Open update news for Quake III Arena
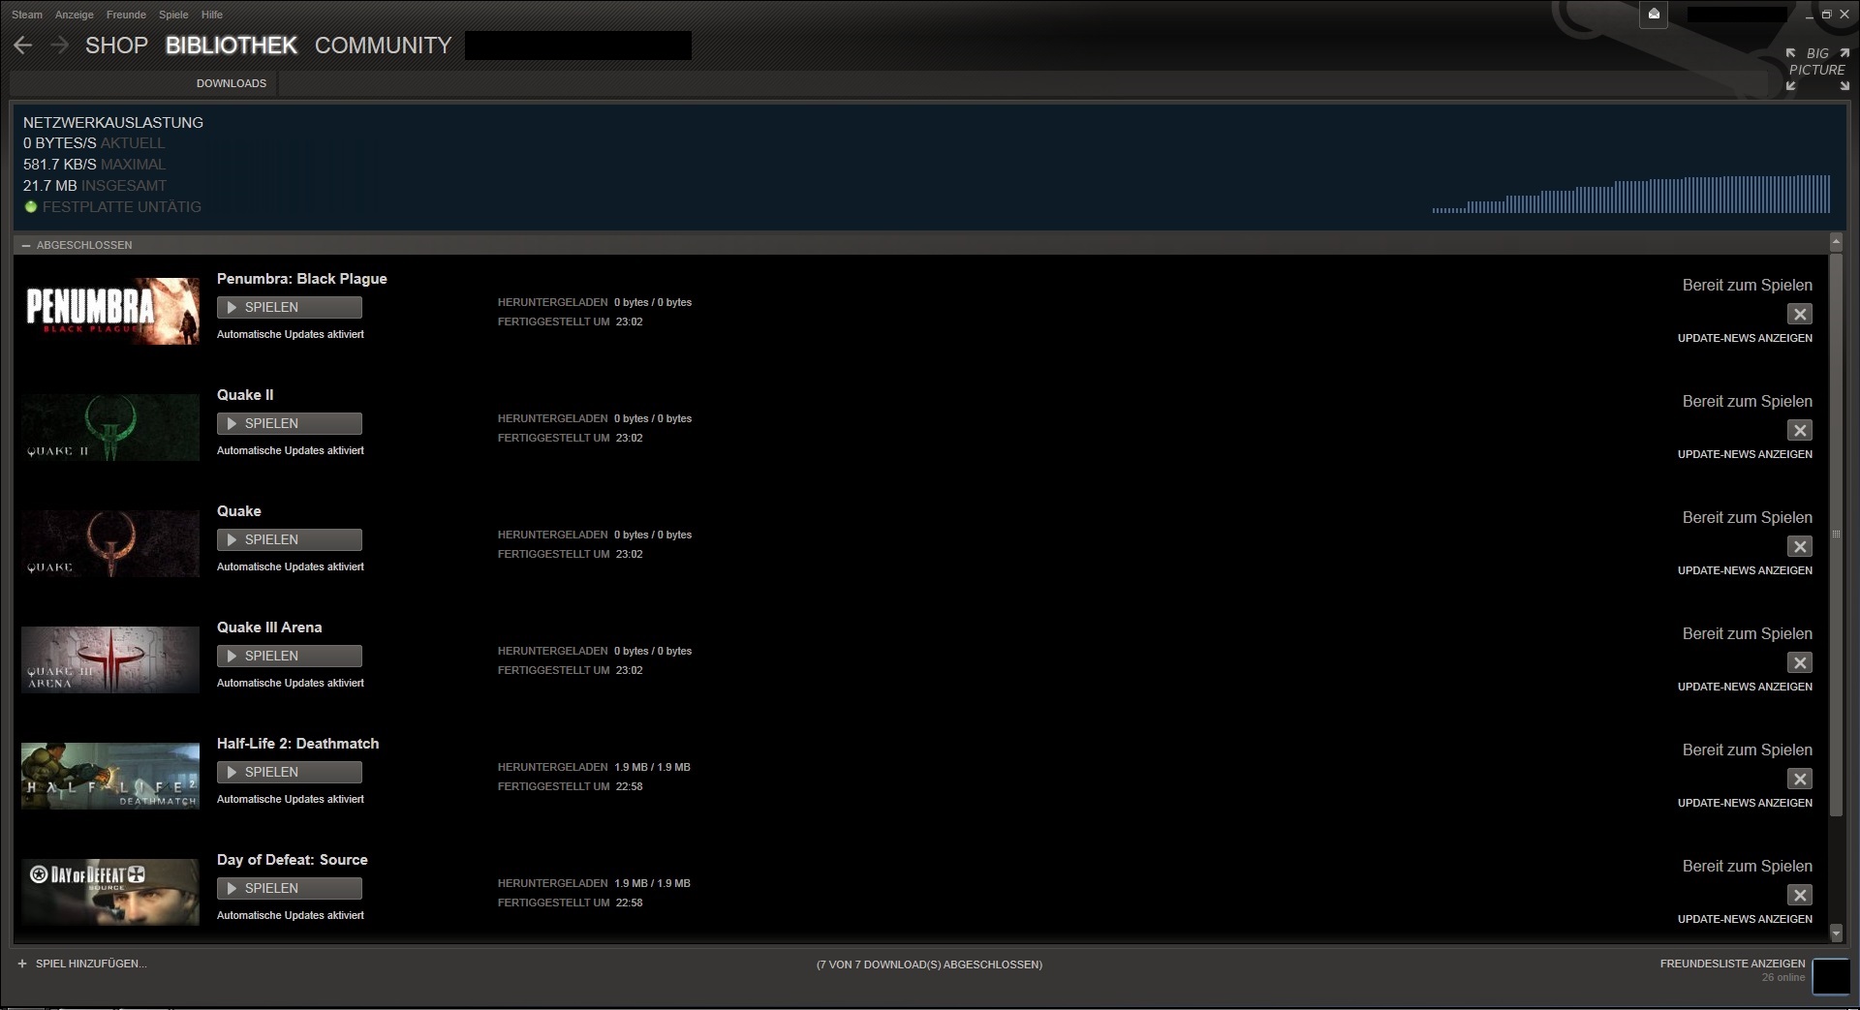Image resolution: width=1860 pixels, height=1010 pixels. [1745, 687]
